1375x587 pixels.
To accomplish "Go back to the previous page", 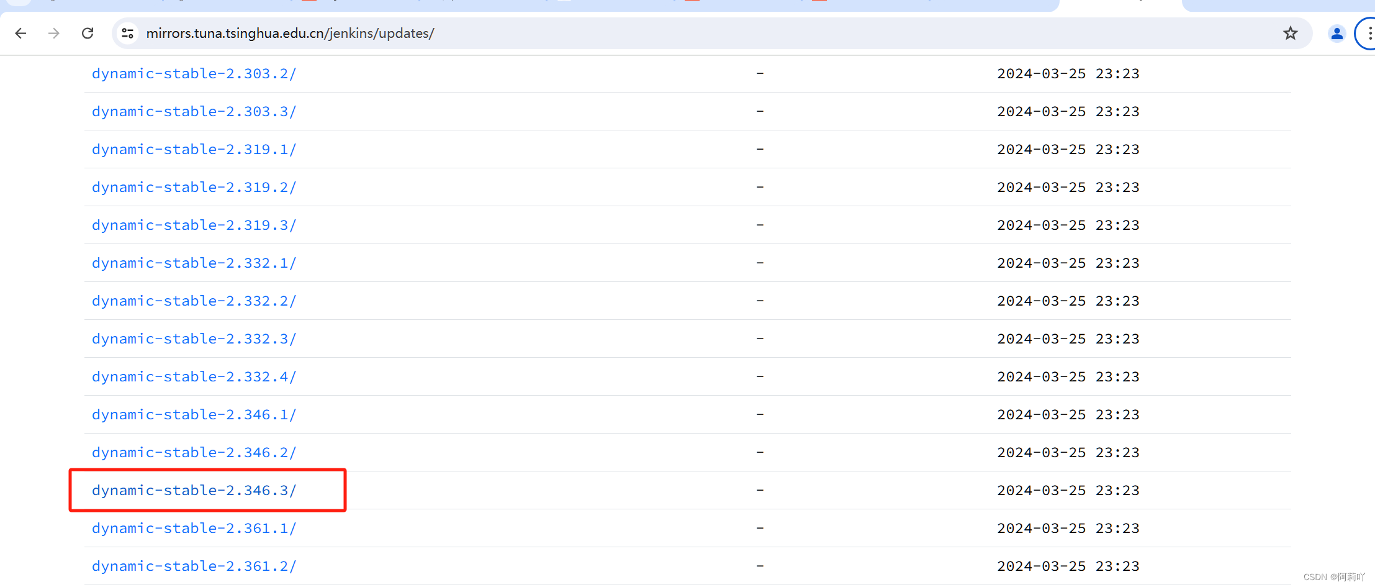I will [x=20, y=33].
